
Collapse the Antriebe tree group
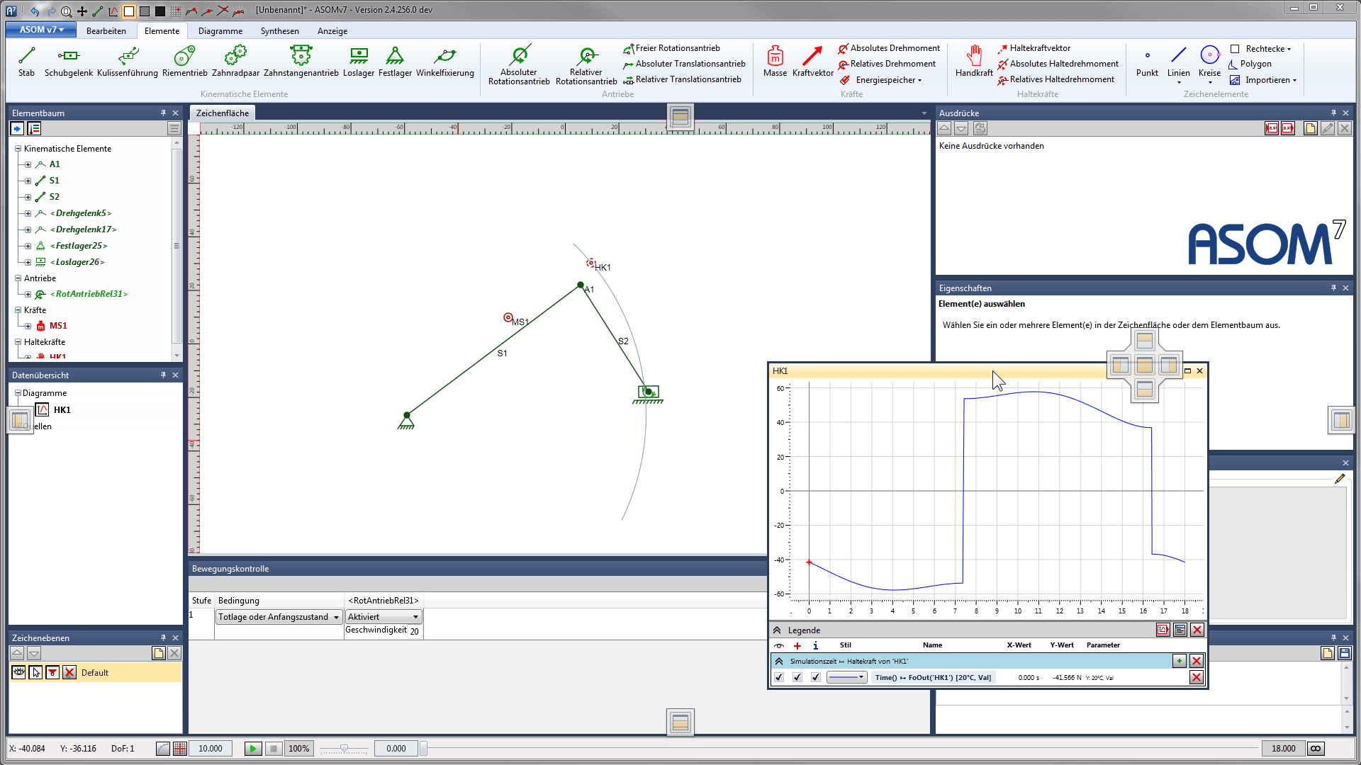pos(18,278)
